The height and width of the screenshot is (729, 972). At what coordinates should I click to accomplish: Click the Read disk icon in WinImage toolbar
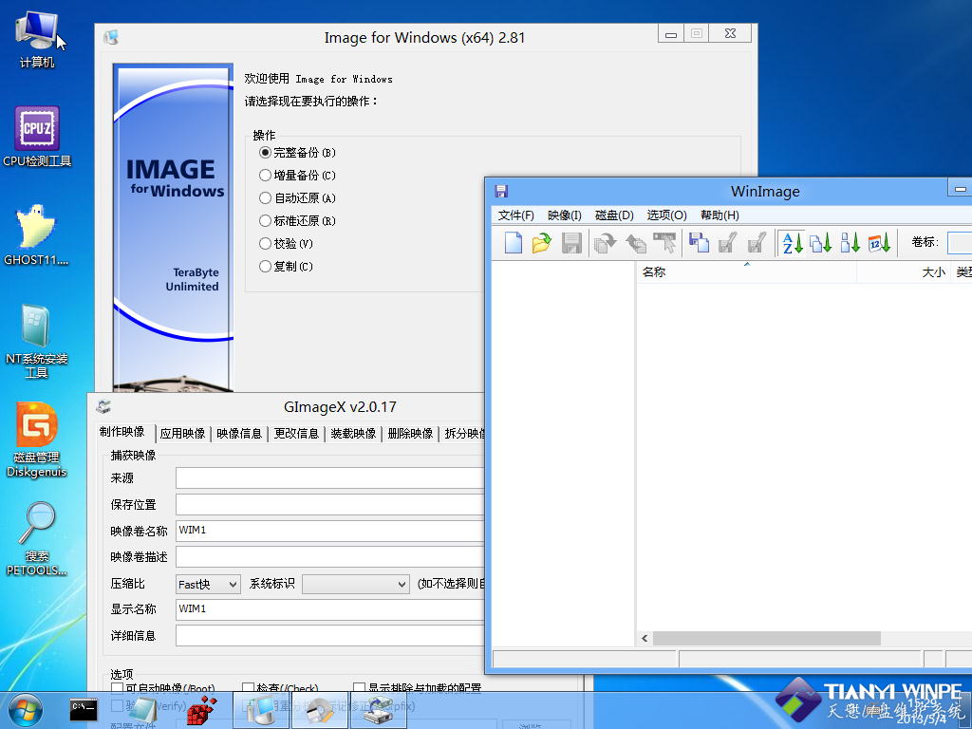coord(699,242)
